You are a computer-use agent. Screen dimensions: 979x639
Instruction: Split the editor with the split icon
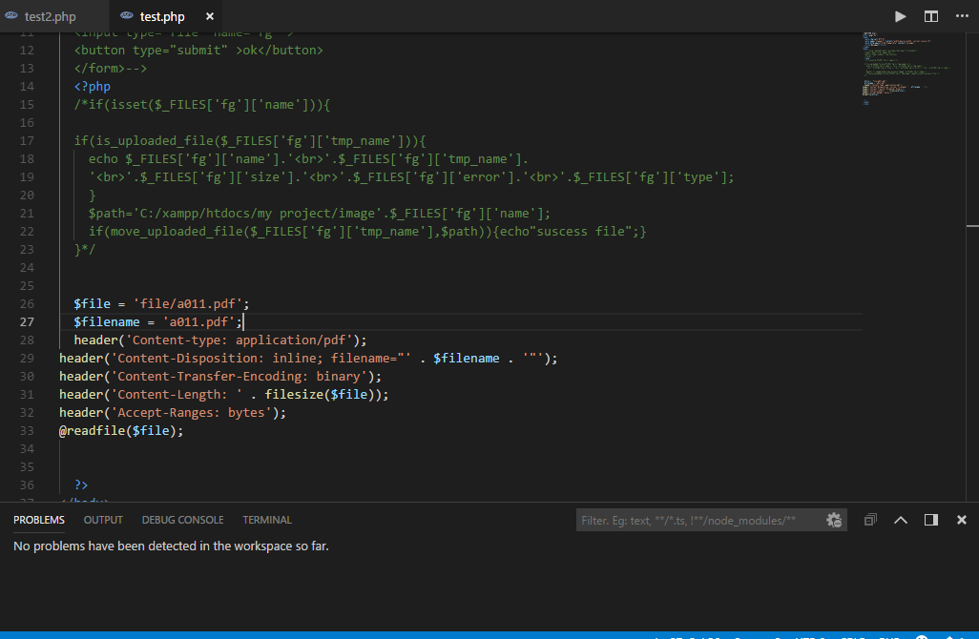click(931, 16)
